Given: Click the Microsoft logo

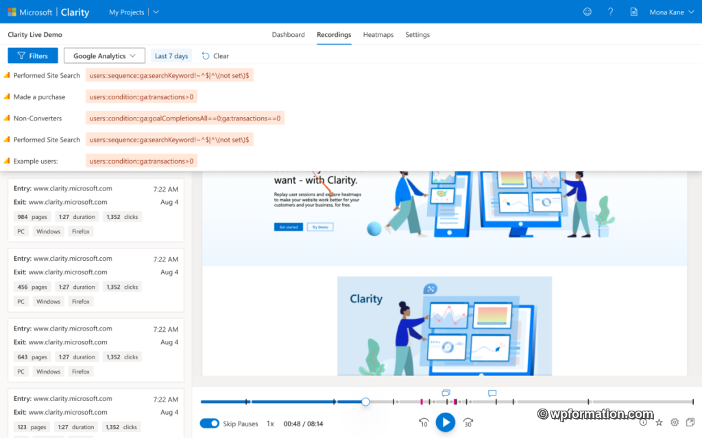Looking at the screenshot, I should point(12,12).
